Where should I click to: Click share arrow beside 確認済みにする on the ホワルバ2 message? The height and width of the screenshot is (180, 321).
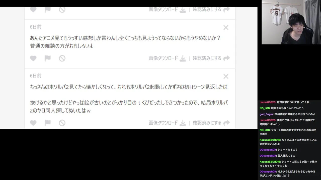pyautogui.click(x=226, y=123)
